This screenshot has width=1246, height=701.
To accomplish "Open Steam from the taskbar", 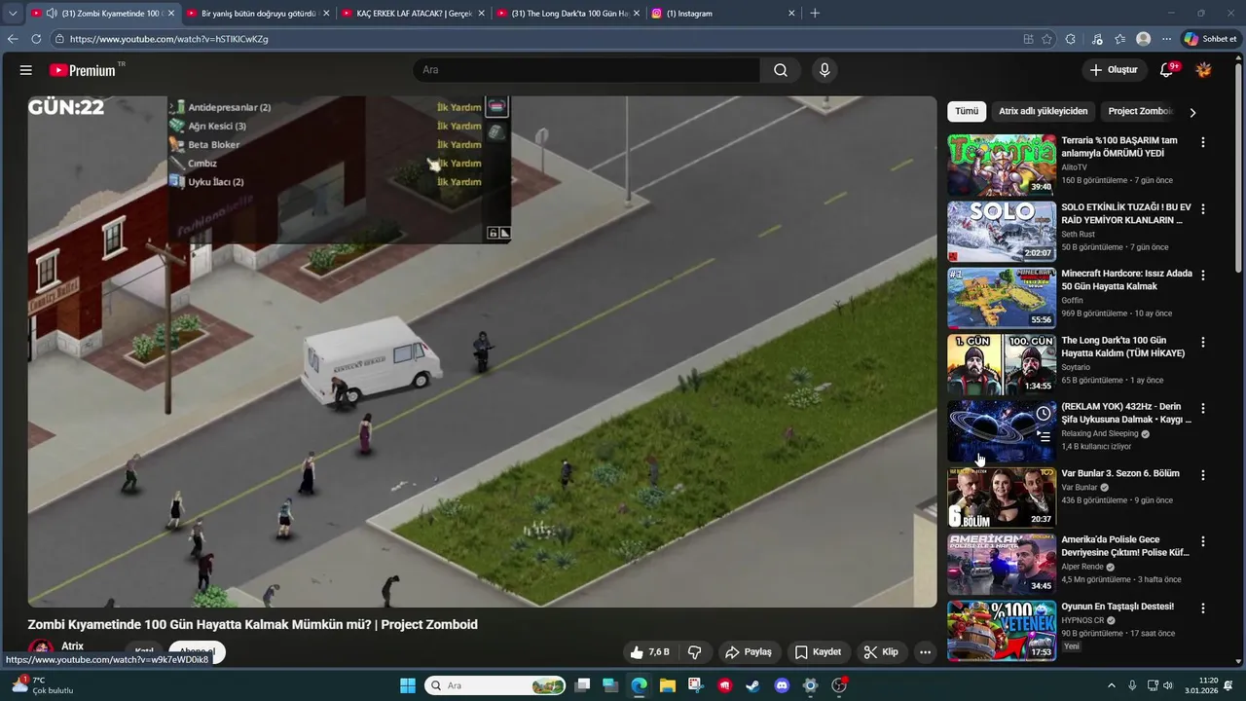I will (x=752, y=685).
